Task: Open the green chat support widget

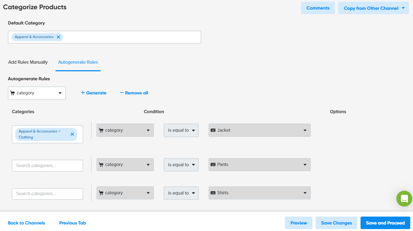Action: point(404,199)
